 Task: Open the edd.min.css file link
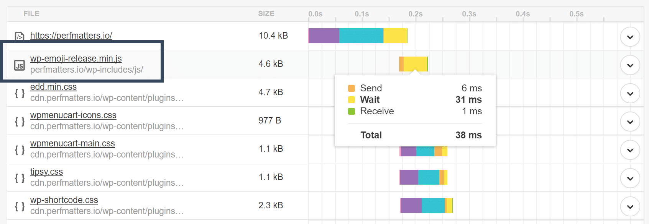53,87
